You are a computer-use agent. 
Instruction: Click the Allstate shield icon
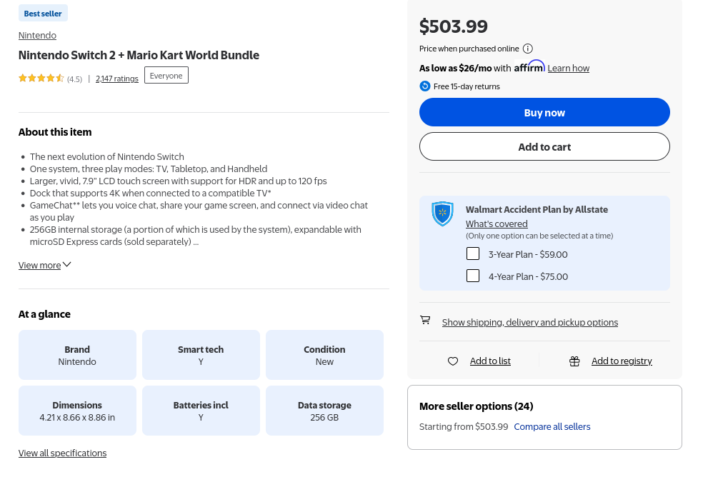click(442, 214)
